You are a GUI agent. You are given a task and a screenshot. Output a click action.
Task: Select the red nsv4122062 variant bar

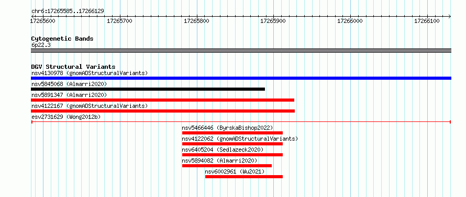pyautogui.click(x=232, y=144)
